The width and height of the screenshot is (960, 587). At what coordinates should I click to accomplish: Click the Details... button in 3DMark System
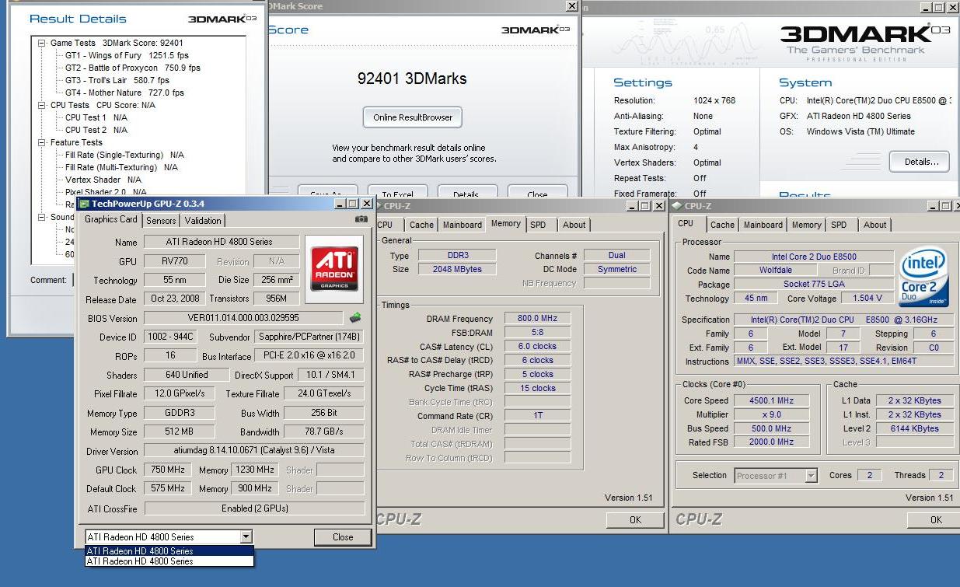pyautogui.click(x=921, y=162)
